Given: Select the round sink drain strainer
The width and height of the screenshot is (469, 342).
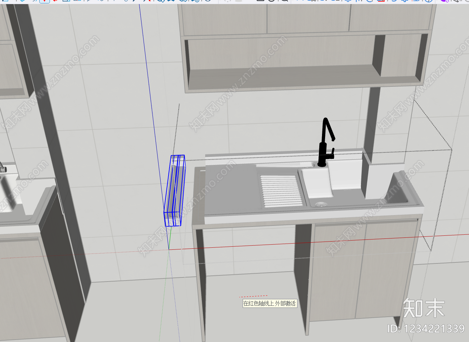Looking at the screenshot, I should point(321,204).
